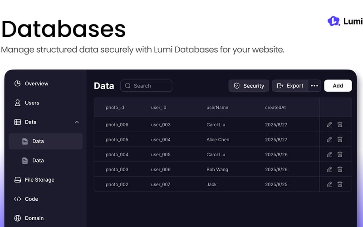Click the white Add button

coord(338,86)
